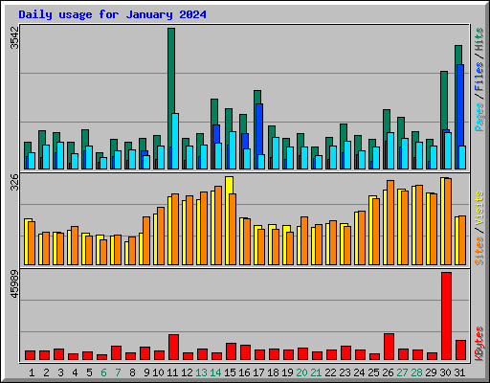
Task: Click the day 26 axis label
Action: coord(388,372)
